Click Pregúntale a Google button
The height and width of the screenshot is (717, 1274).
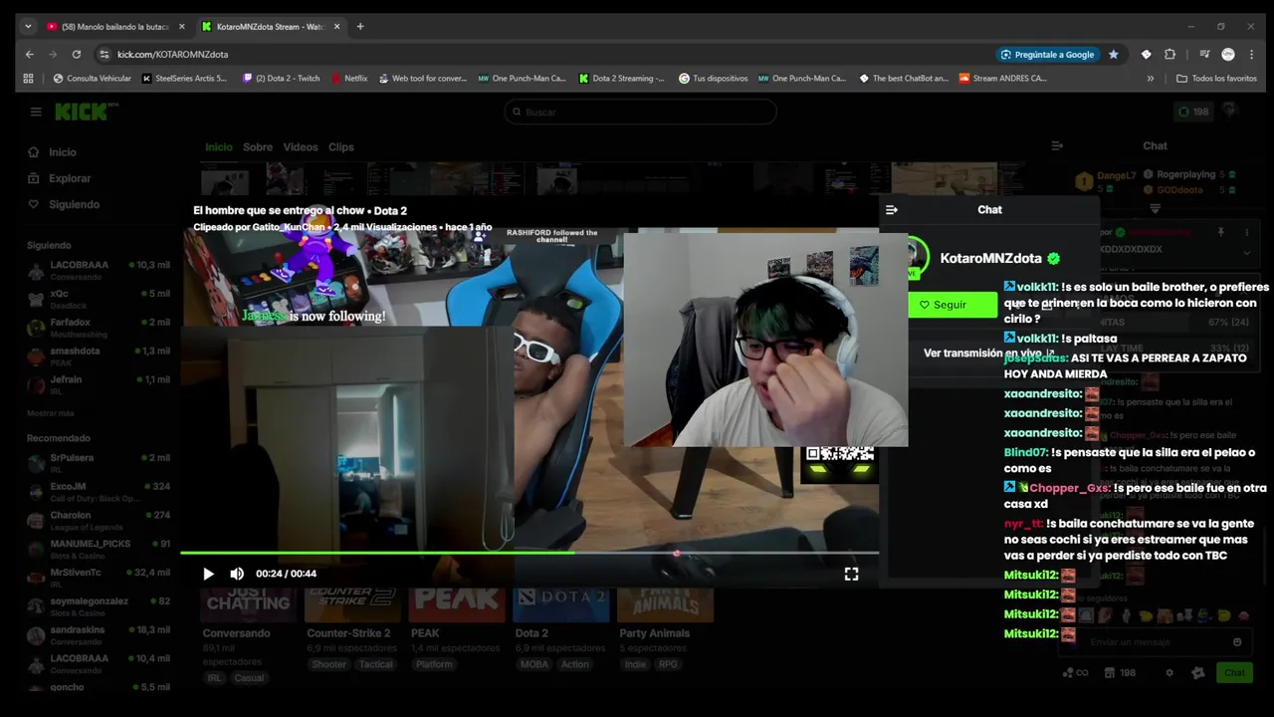point(1047,54)
